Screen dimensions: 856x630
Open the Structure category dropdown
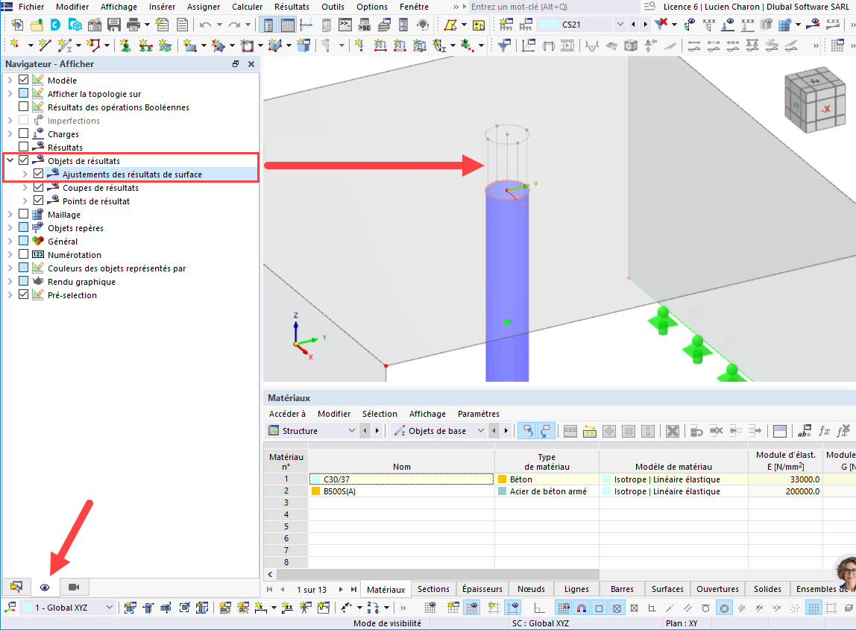coord(352,431)
